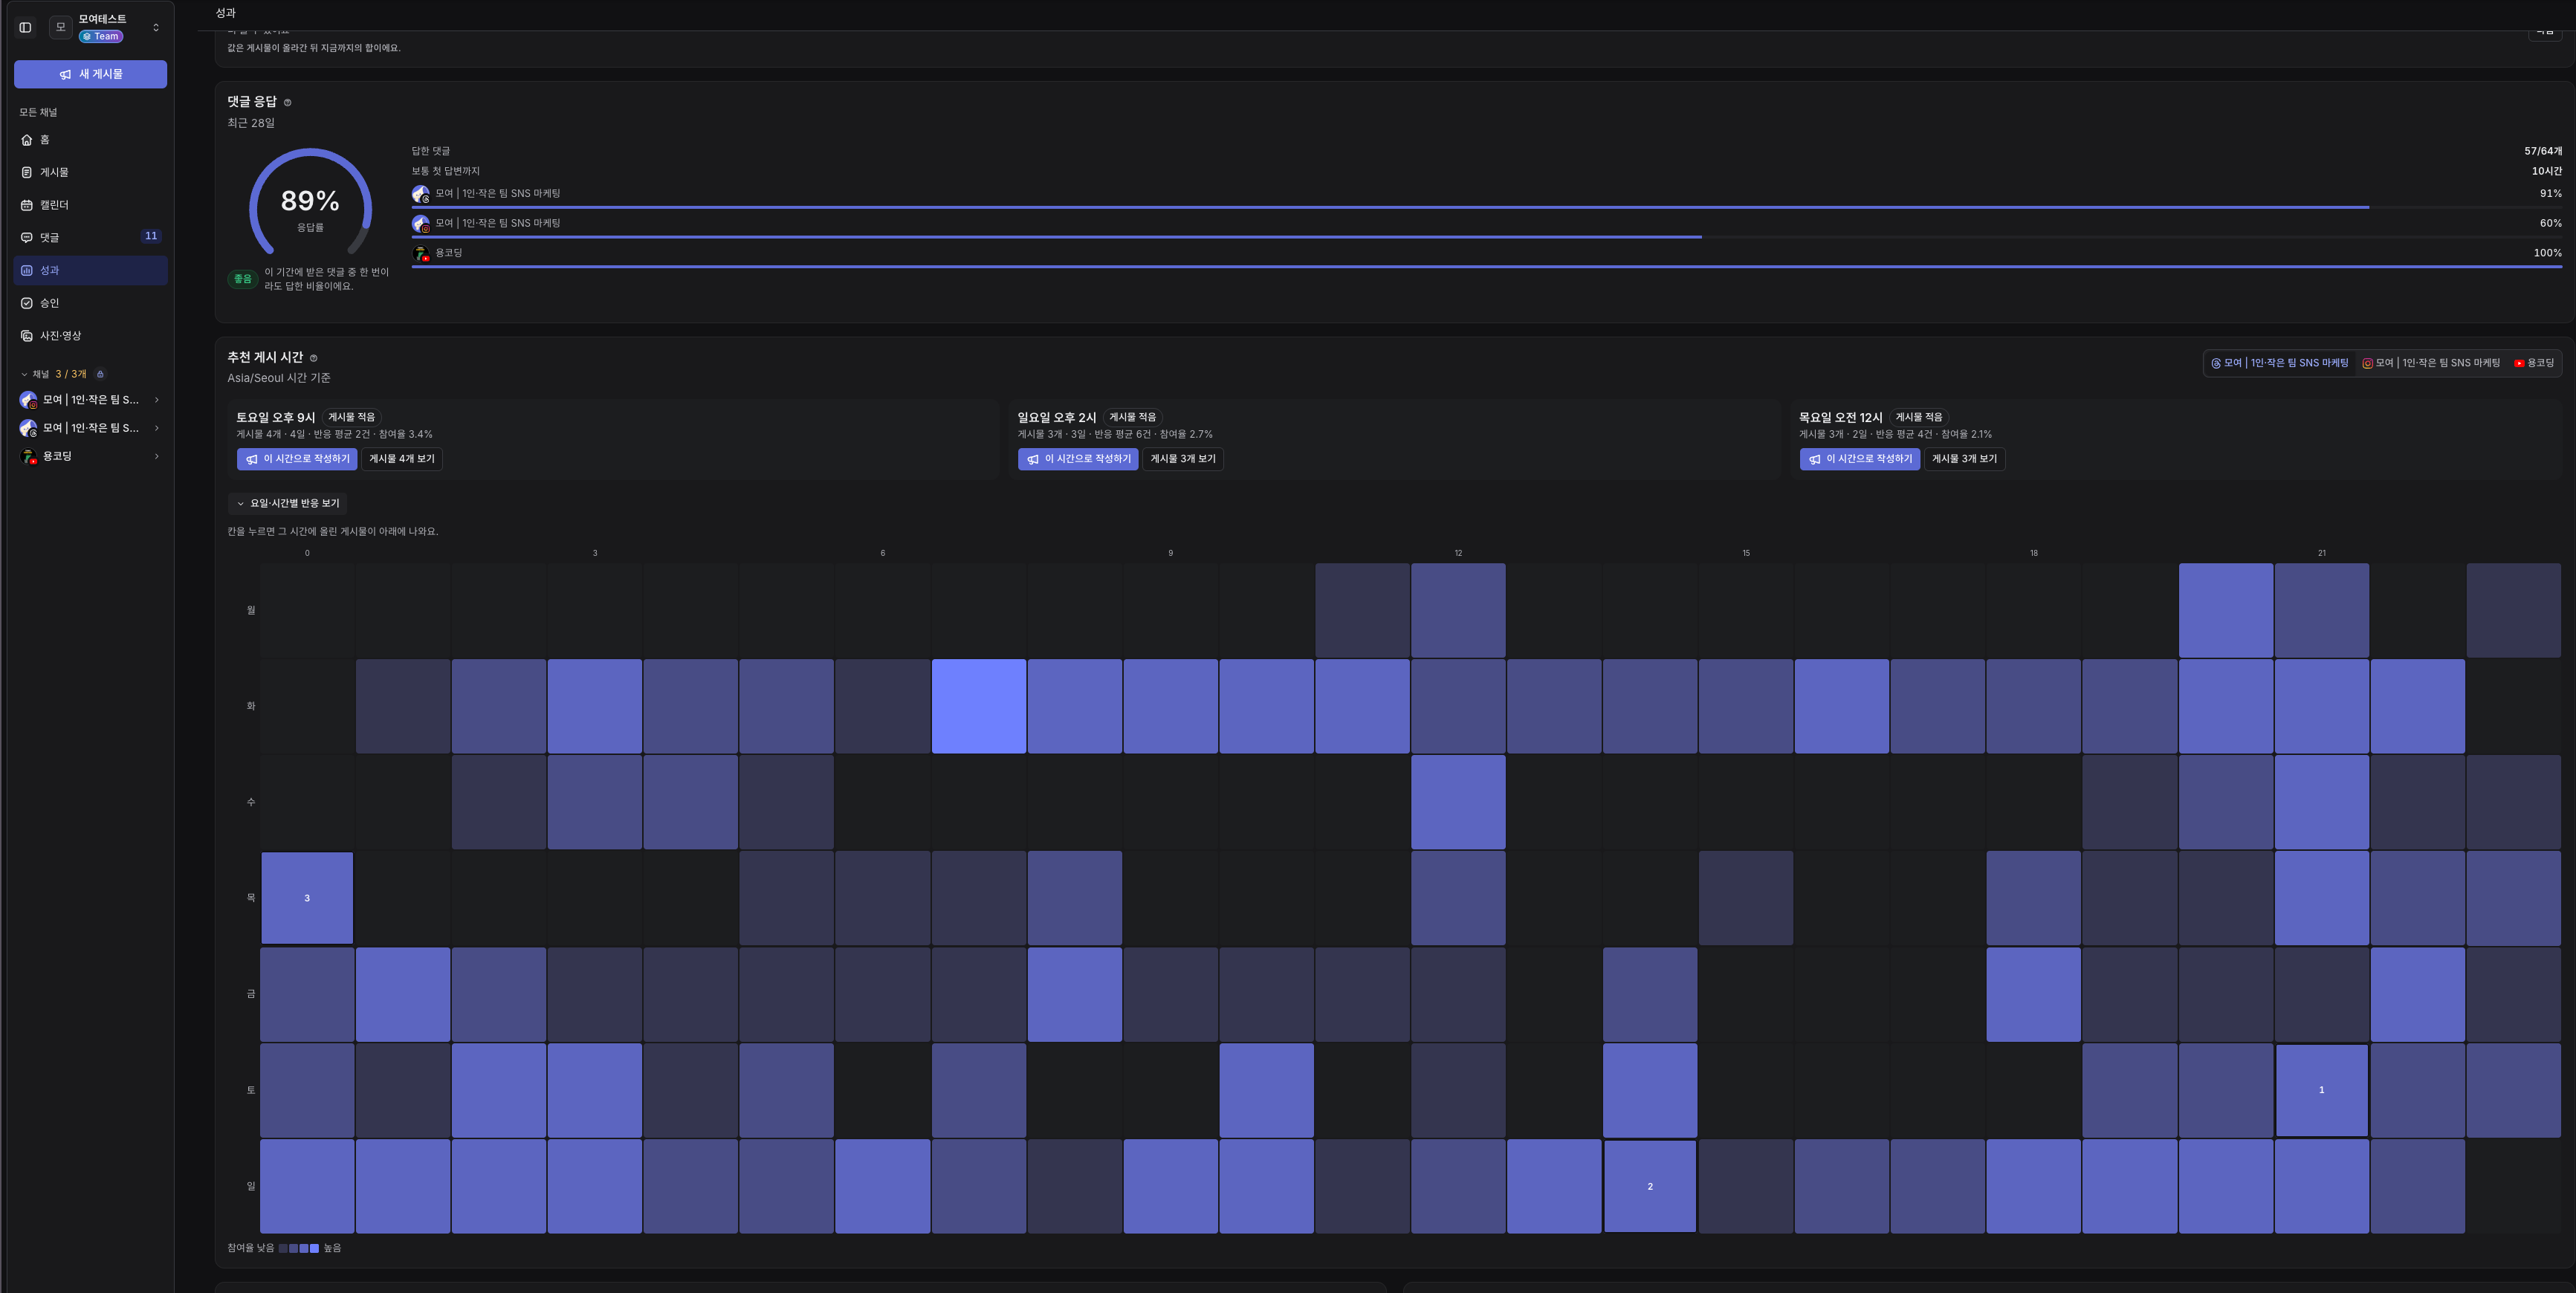Select the Thursday midnight heatmap cell labeled 3

307,898
